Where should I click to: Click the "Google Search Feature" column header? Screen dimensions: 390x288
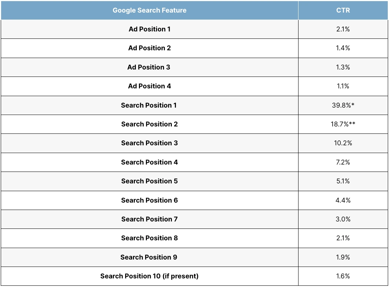point(149,10)
